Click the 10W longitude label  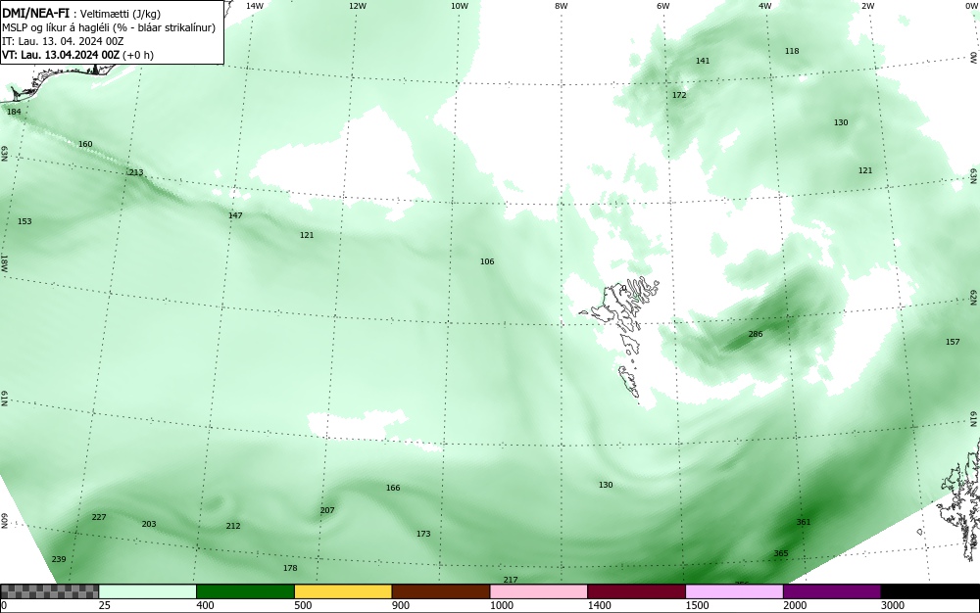pyautogui.click(x=460, y=6)
